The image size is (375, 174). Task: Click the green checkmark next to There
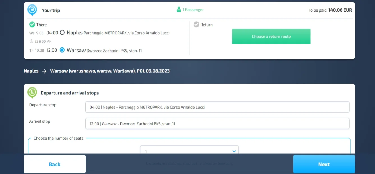click(x=32, y=25)
